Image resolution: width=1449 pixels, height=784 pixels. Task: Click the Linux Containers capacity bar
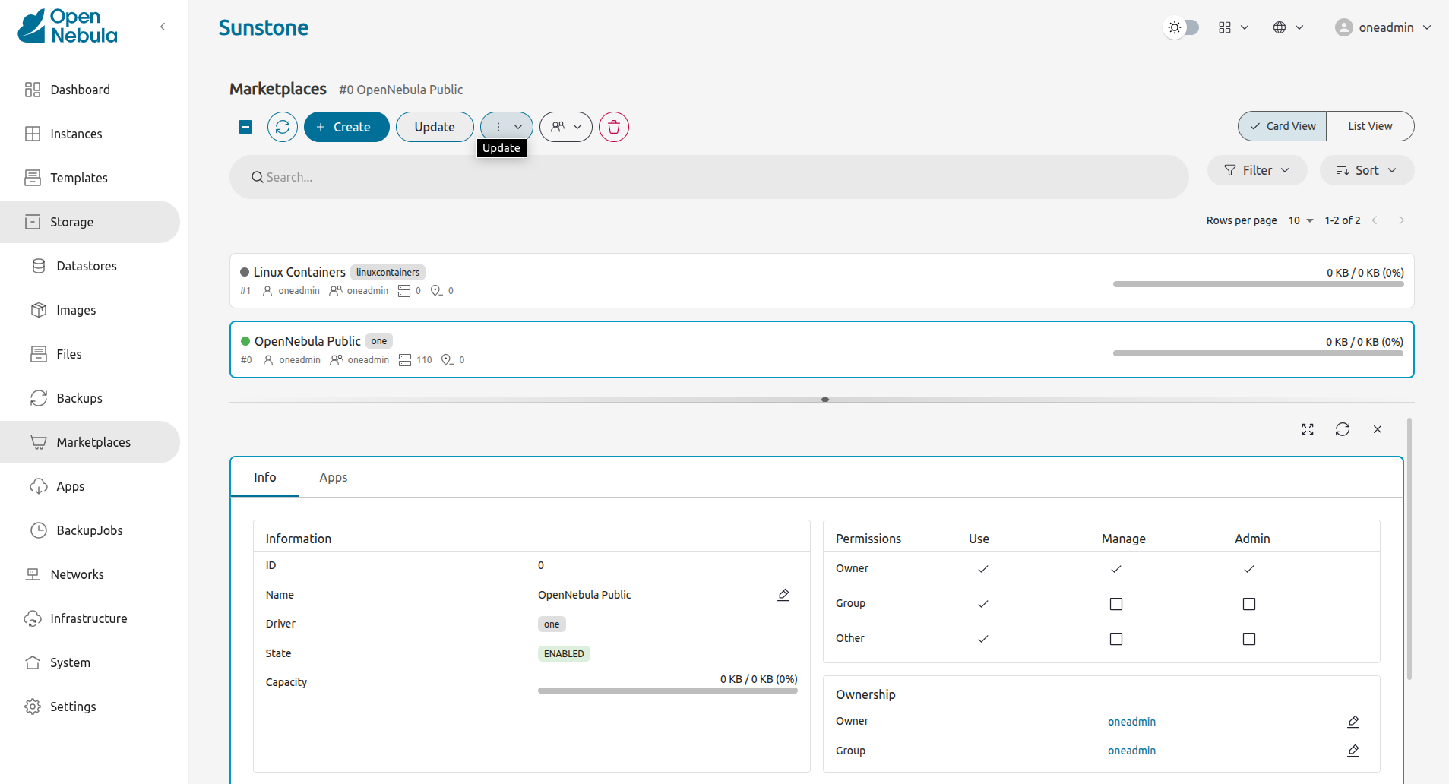coord(1258,284)
